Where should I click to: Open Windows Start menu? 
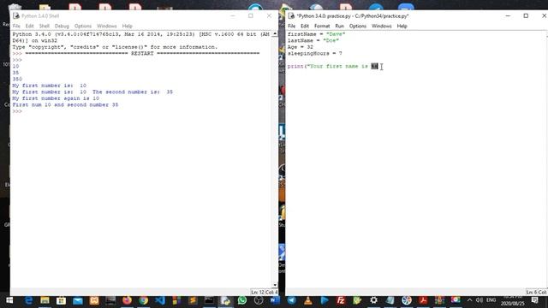9,300
